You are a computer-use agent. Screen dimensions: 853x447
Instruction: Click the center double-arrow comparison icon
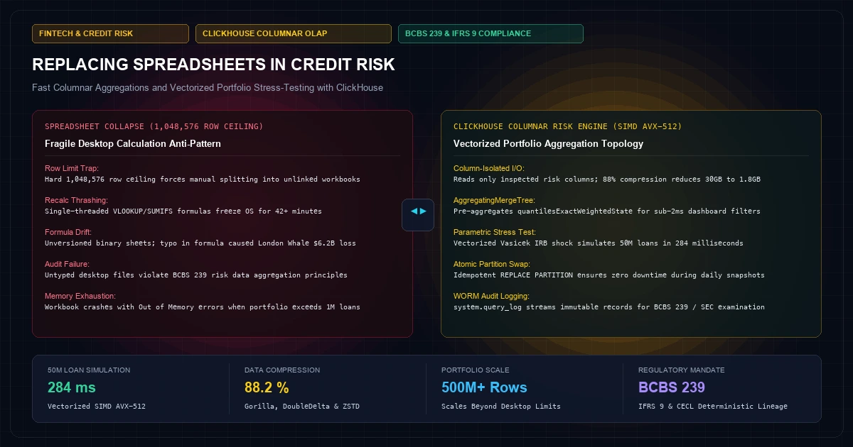418,215
